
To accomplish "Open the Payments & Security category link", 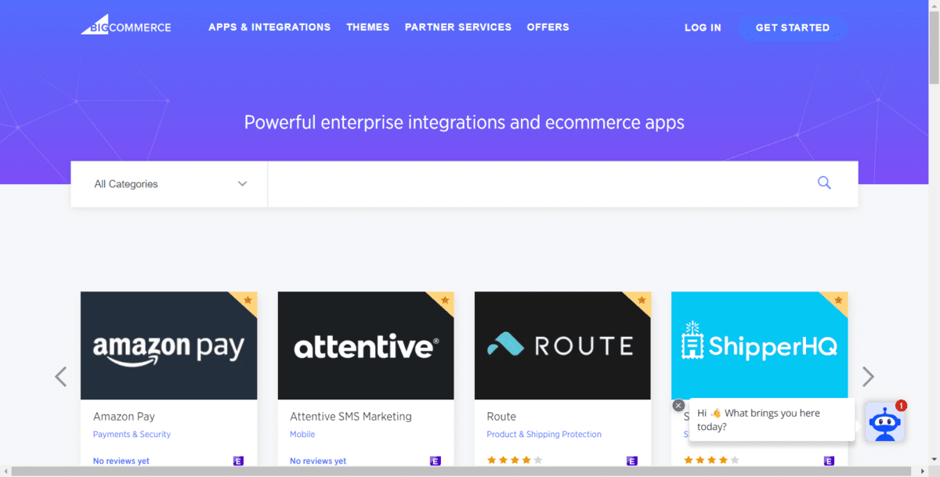I will pos(132,434).
